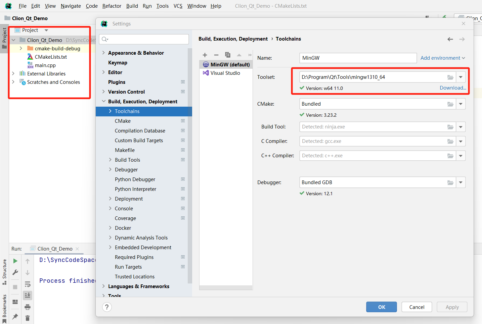Print the Run console output
This screenshot has height=324, width=482.
[28, 307]
